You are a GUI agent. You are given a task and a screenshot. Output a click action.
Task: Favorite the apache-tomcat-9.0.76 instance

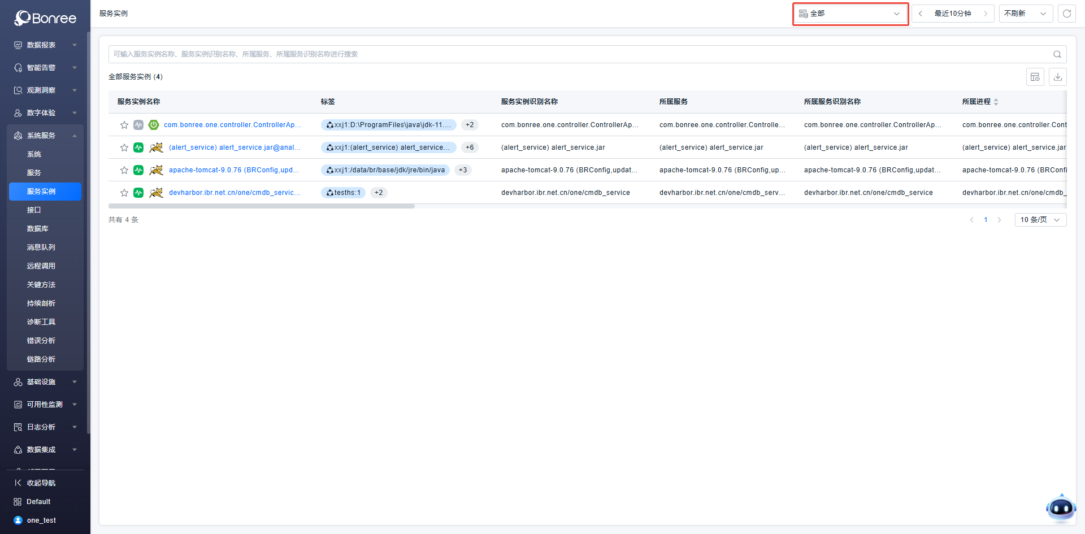point(124,170)
